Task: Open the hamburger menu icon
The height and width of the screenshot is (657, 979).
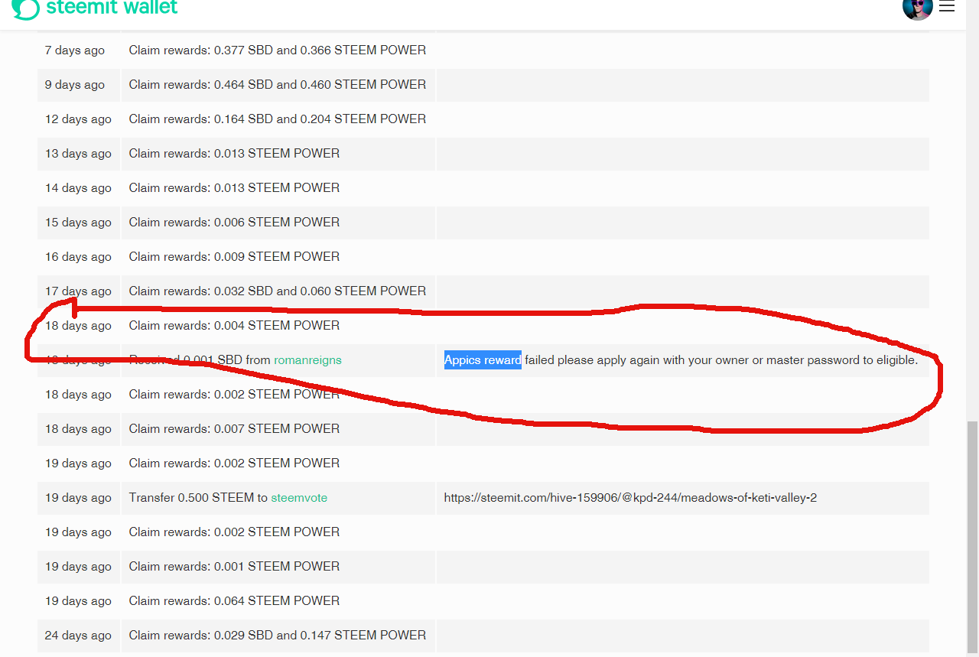Action: pyautogui.click(x=947, y=7)
